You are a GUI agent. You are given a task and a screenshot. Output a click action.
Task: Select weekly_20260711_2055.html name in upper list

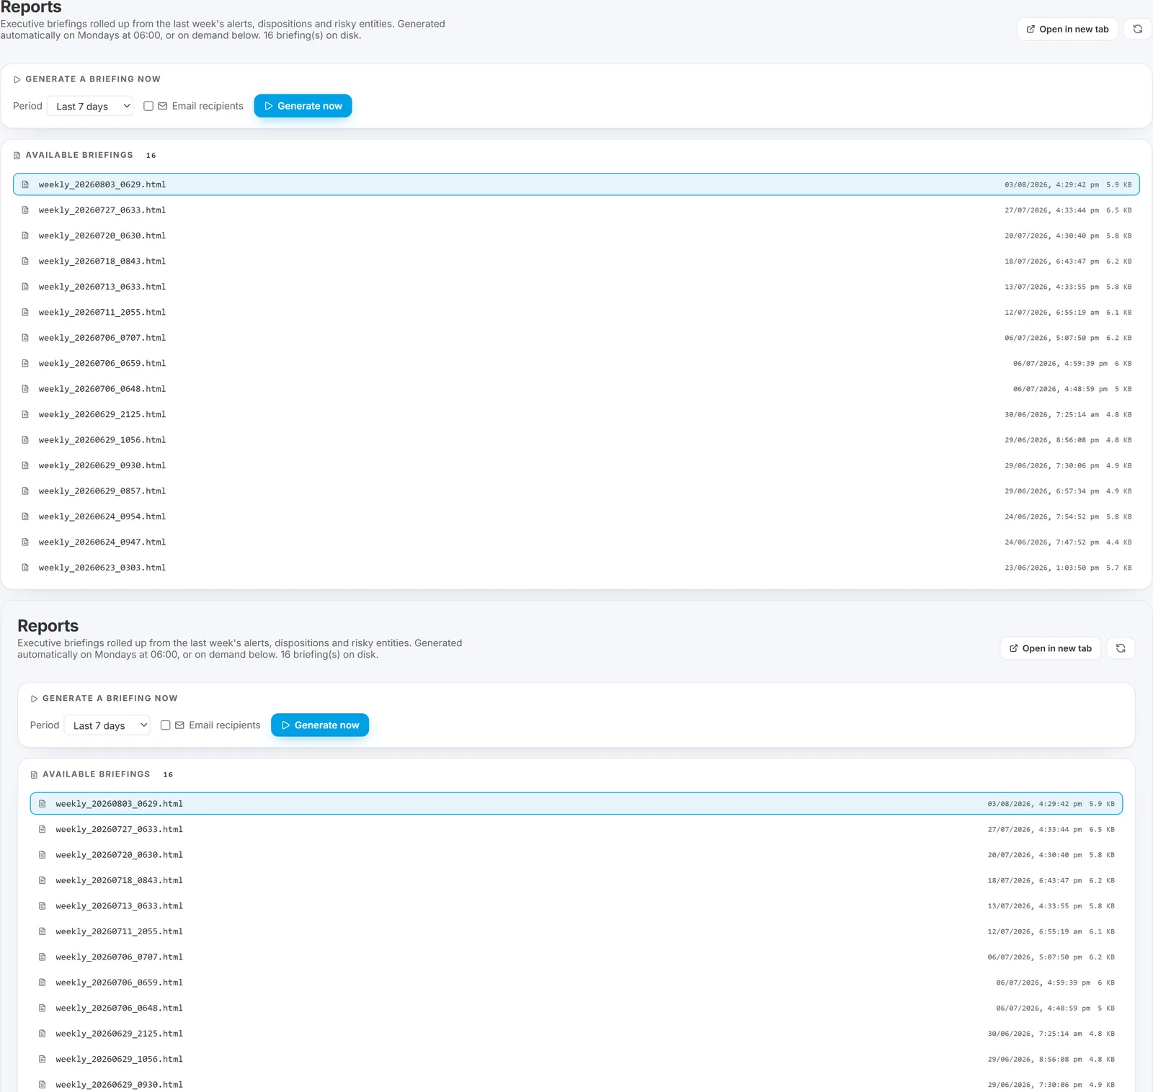click(x=102, y=313)
